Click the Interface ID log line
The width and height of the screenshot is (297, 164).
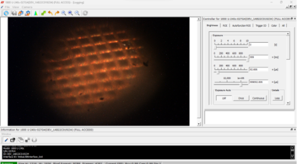tap(23, 157)
